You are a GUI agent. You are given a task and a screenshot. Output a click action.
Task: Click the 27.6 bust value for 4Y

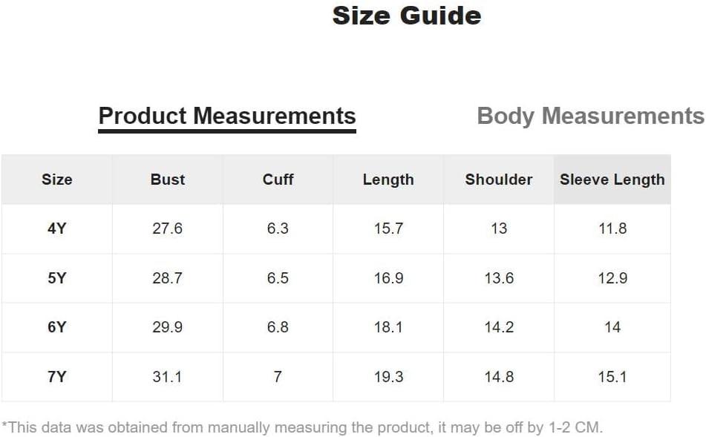click(x=168, y=229)
